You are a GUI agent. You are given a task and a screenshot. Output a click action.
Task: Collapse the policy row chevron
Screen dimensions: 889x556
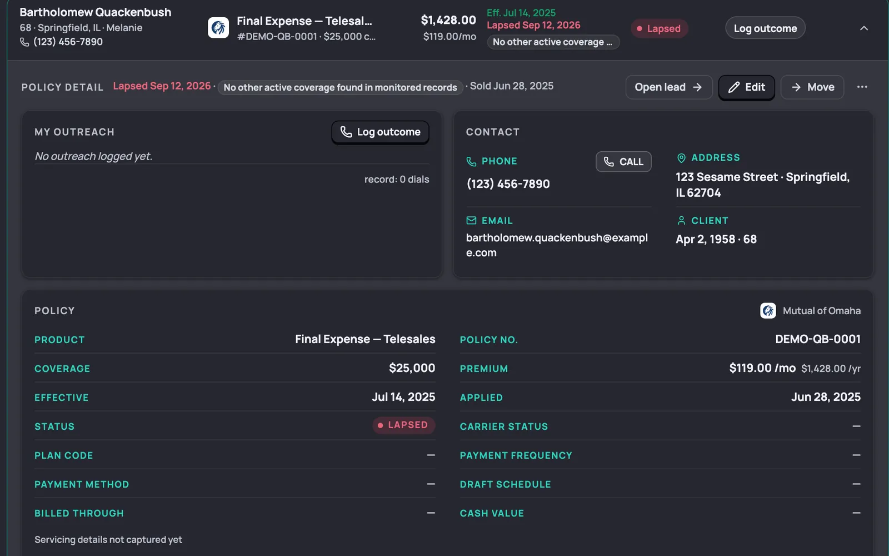(x=863, y=28)
